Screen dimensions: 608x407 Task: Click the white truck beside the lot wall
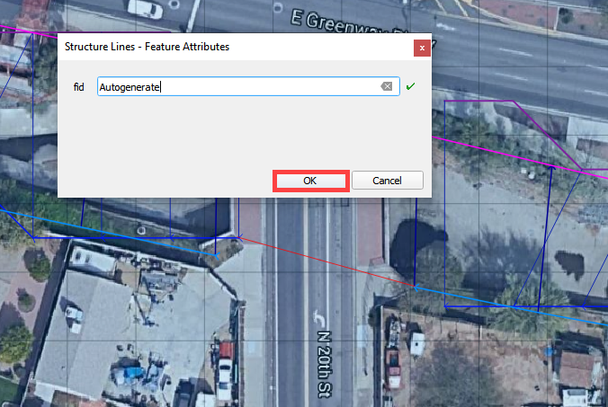(x=224, y=367)
